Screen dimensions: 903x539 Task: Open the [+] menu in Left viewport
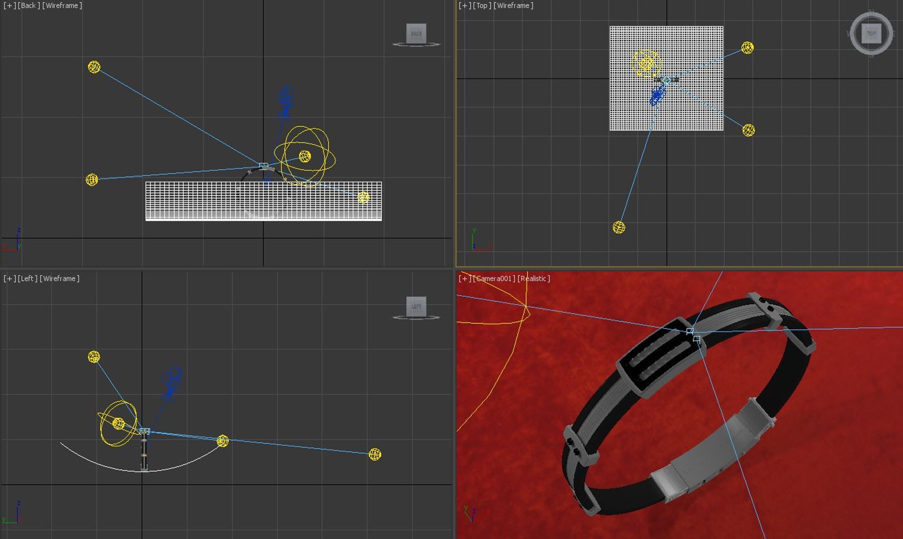point(9,278)
